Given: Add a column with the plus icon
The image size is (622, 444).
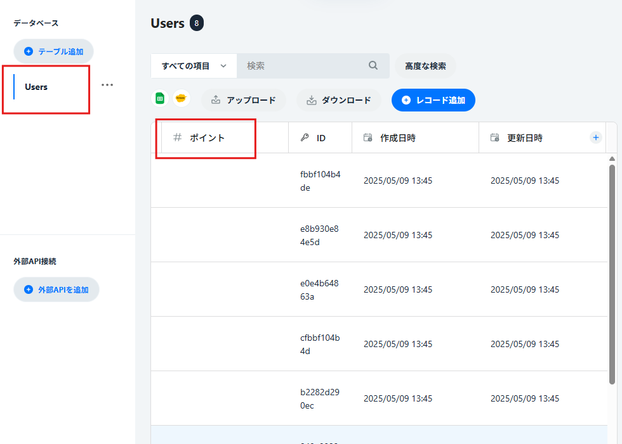Looking at the screenshot, I should point(595,137).
